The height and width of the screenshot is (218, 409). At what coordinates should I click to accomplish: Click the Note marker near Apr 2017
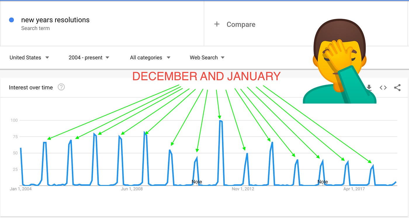click(x=323, y=182)
